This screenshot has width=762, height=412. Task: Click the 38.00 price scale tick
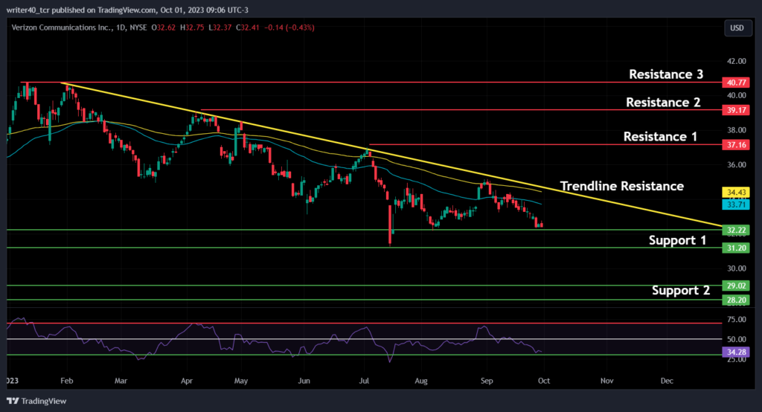click(736, 130)
